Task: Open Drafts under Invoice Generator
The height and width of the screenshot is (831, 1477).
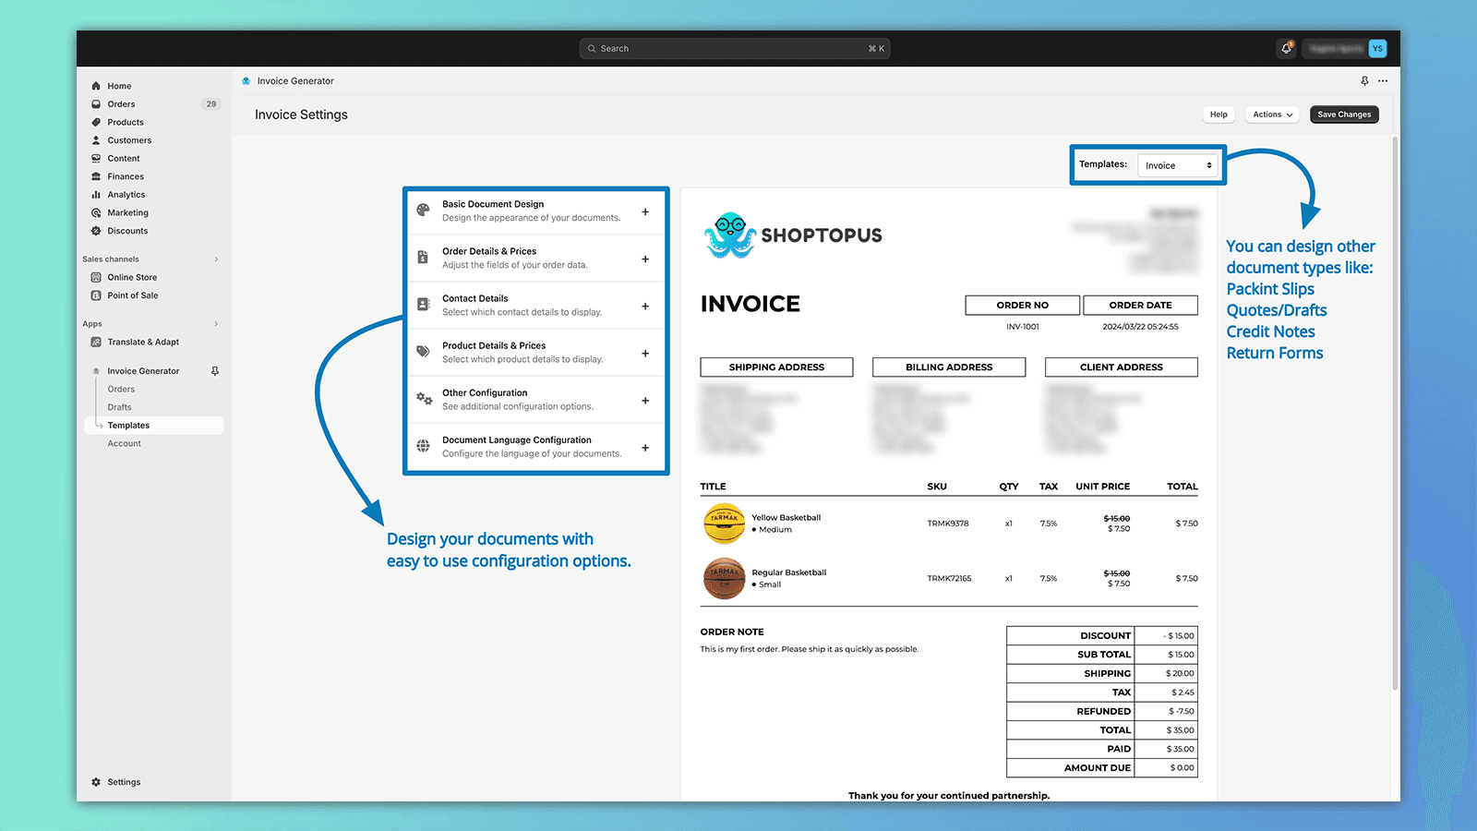Action: (119, 407)
